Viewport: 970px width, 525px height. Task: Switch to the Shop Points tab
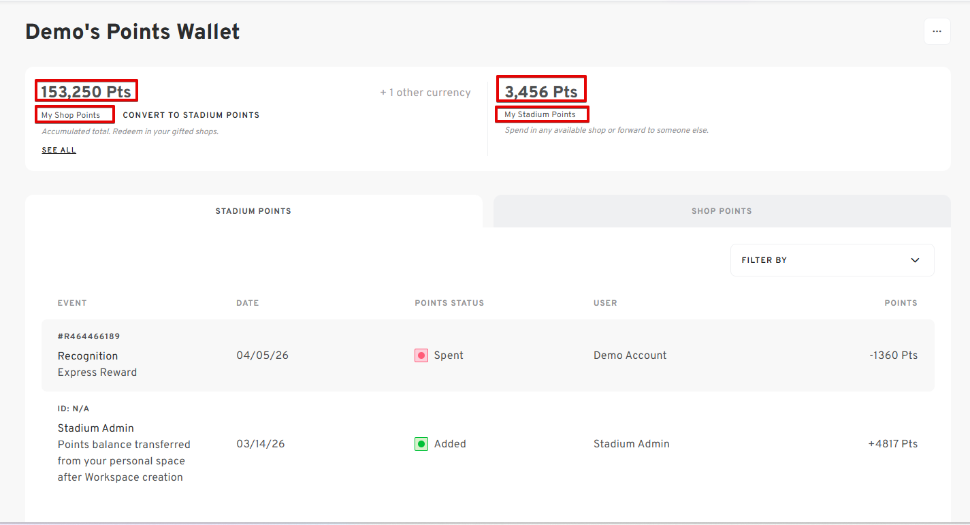[722, 211]
